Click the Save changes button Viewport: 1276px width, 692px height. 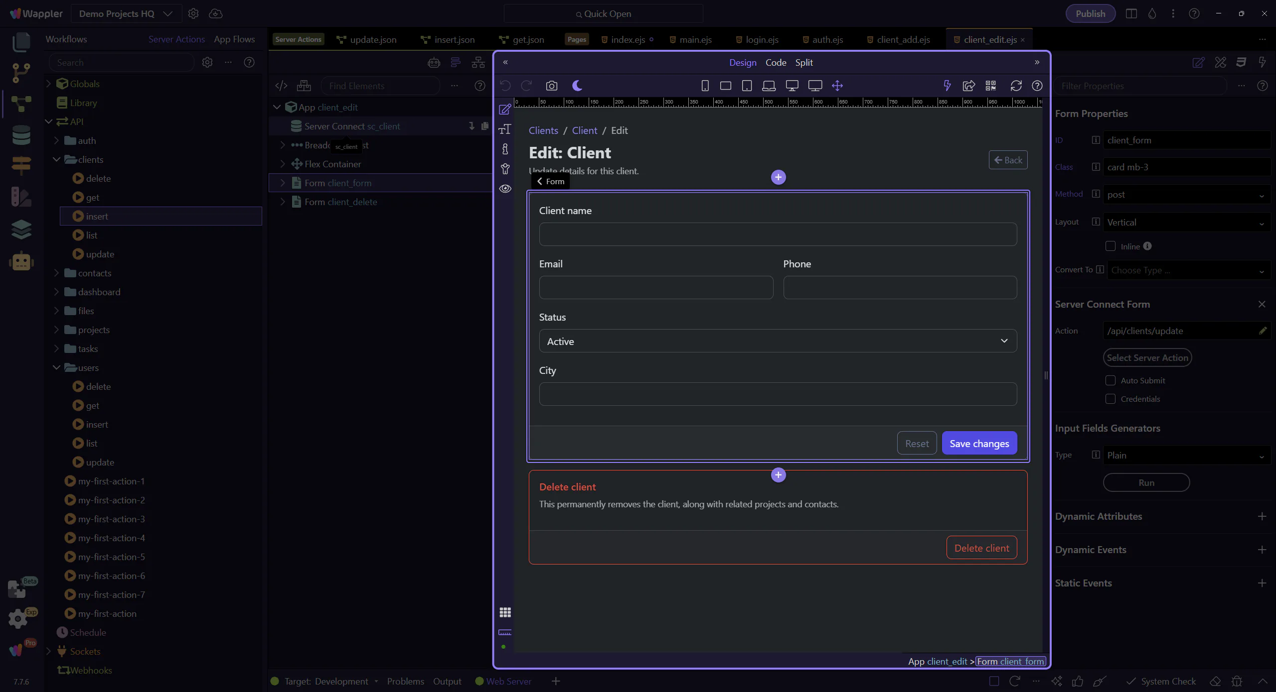tap(979, 443)
